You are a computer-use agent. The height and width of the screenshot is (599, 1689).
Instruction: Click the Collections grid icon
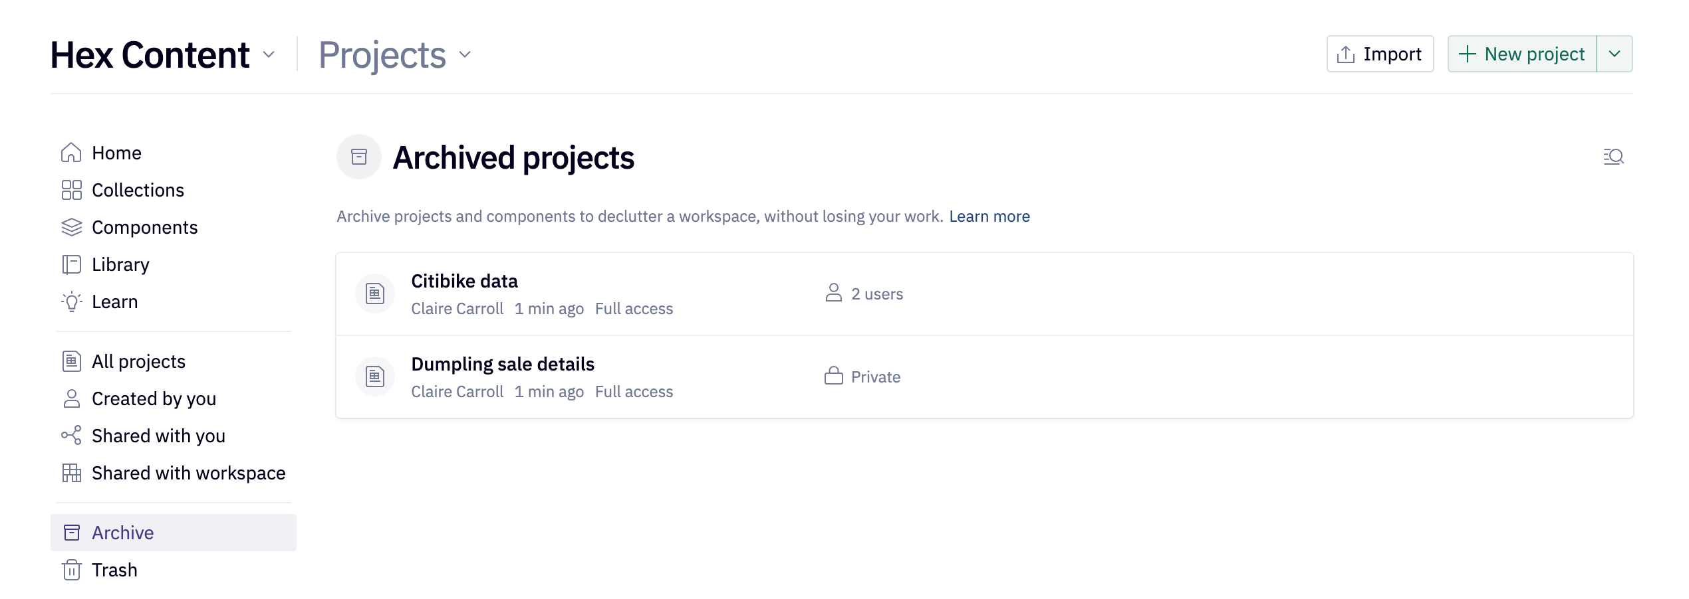coord(71,189)
